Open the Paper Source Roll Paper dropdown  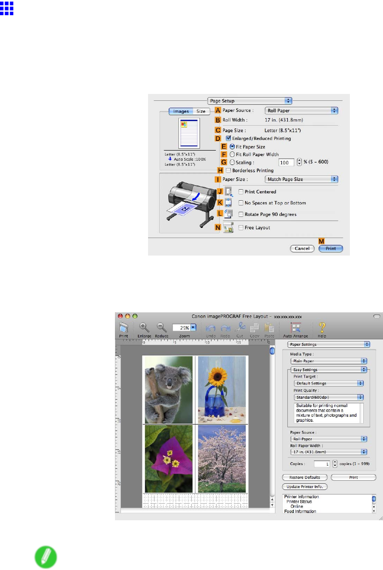301,111
